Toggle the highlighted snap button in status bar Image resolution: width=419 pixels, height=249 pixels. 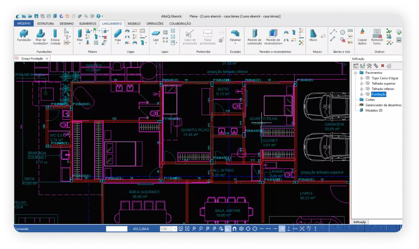282,229
